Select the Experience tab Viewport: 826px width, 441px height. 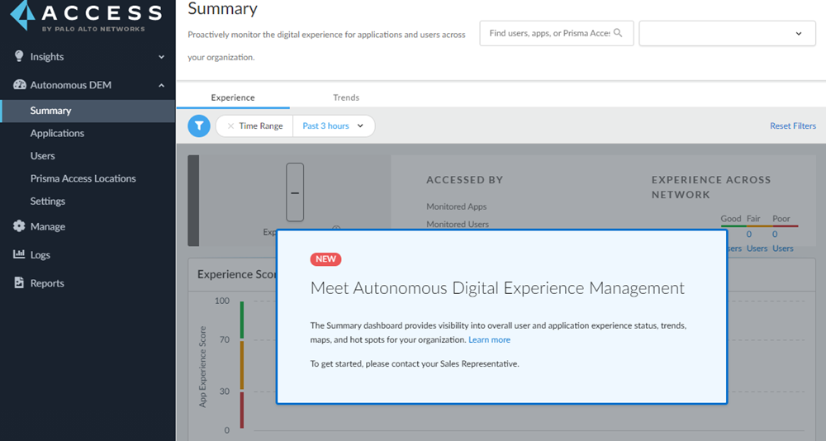pyautogui.click(x=233, y=97)
